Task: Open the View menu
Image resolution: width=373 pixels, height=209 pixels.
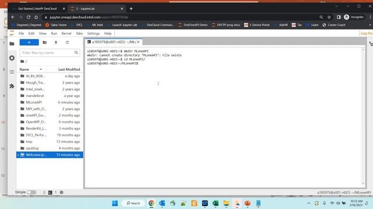Action: [43, 34]
